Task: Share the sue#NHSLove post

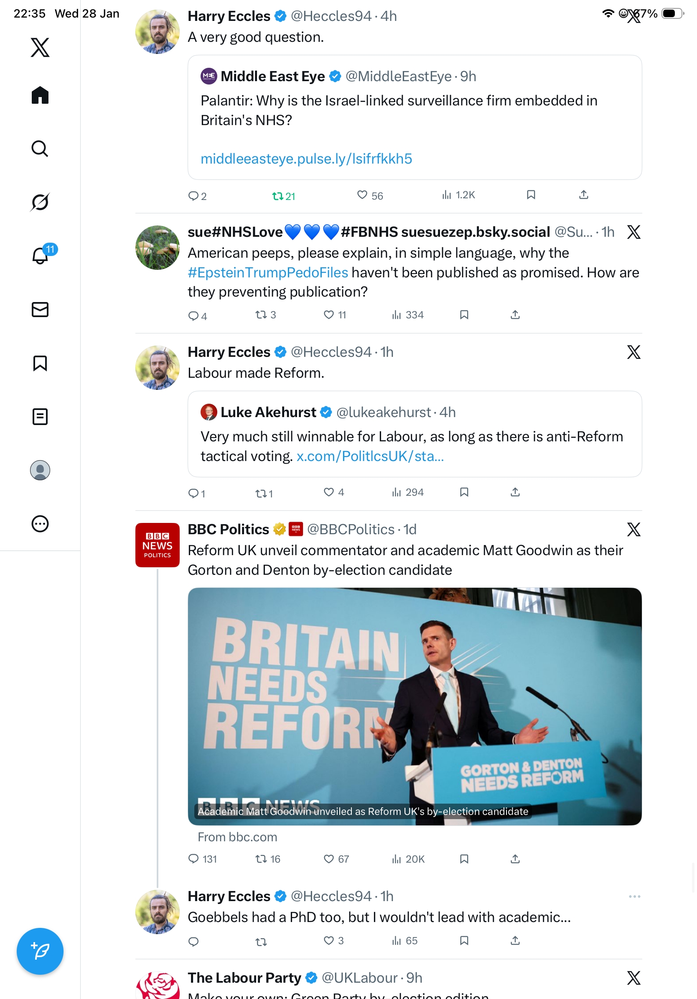Action: pos(515,315)
